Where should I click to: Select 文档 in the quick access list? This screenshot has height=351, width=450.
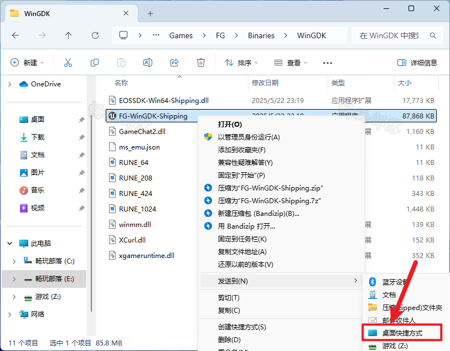tap(37, 155)
